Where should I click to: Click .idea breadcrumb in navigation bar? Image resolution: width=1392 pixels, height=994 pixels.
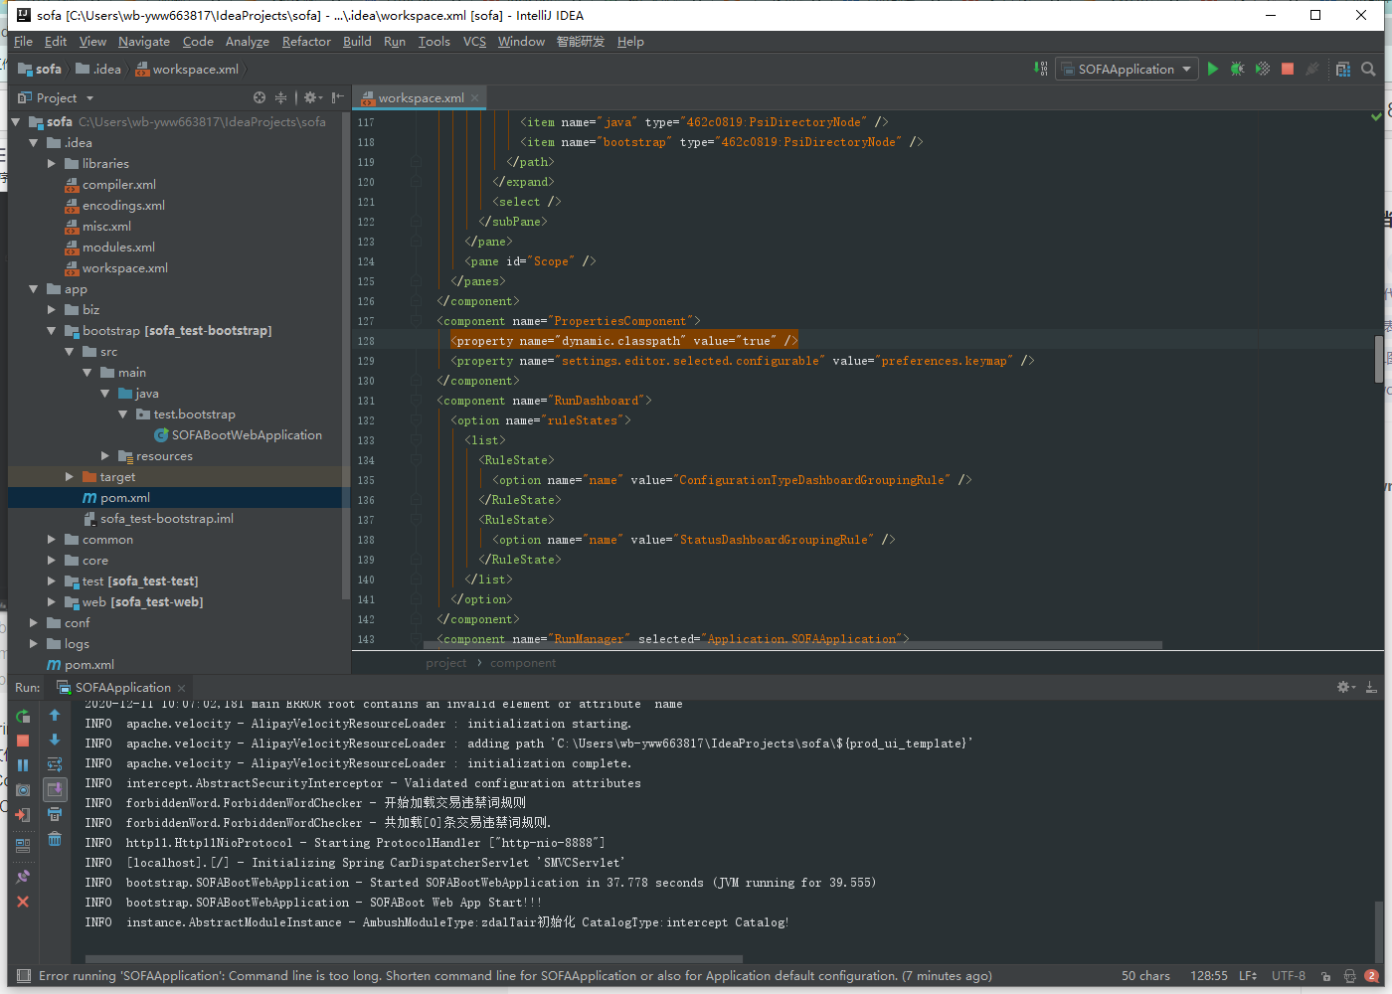click(98, 69)
